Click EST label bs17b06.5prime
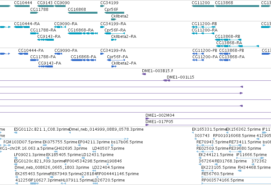 point(127,142)
